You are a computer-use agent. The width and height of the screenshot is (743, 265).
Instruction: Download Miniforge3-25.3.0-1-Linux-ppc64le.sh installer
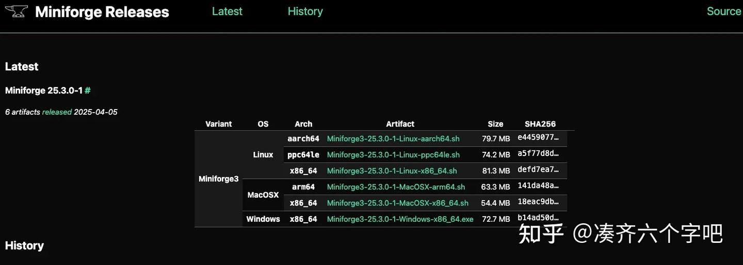pyautogui.click(x=393, y=155)
